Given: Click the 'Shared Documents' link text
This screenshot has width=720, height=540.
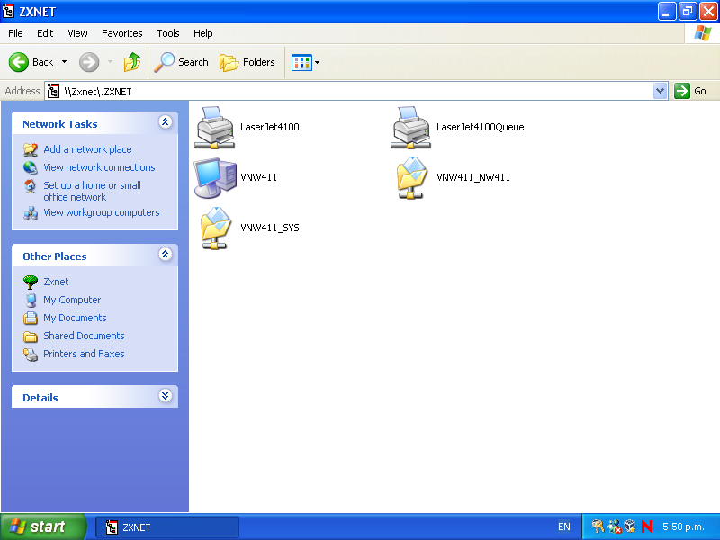Looking at the screenshot, I should coord(84,336).
